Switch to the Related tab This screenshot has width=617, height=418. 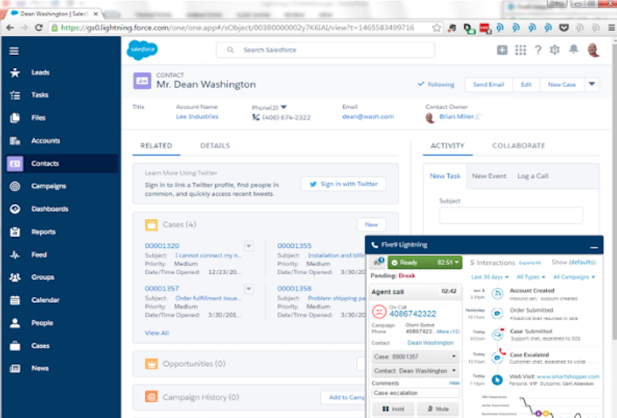(156, 146)
